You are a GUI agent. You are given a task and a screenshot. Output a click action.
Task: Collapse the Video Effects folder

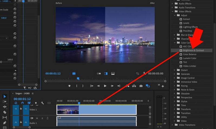(x=172, y=11)
